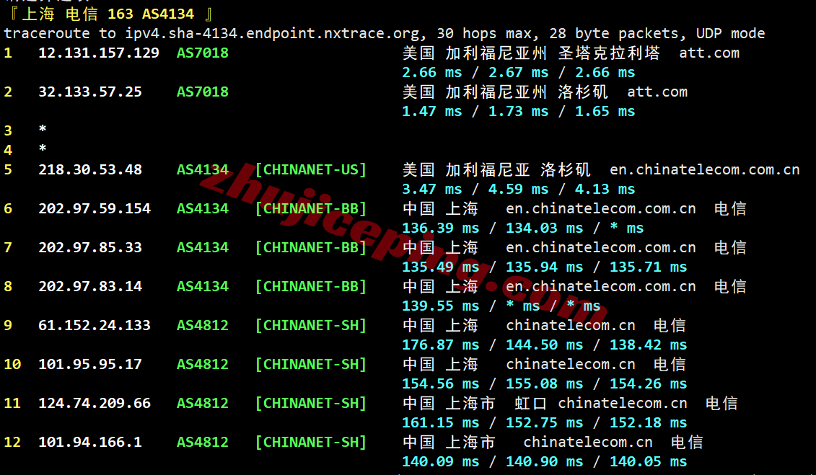Click '虹口' in the 124.74.209.66 row
Screen dimensions: 816x475
coord(531,404)
